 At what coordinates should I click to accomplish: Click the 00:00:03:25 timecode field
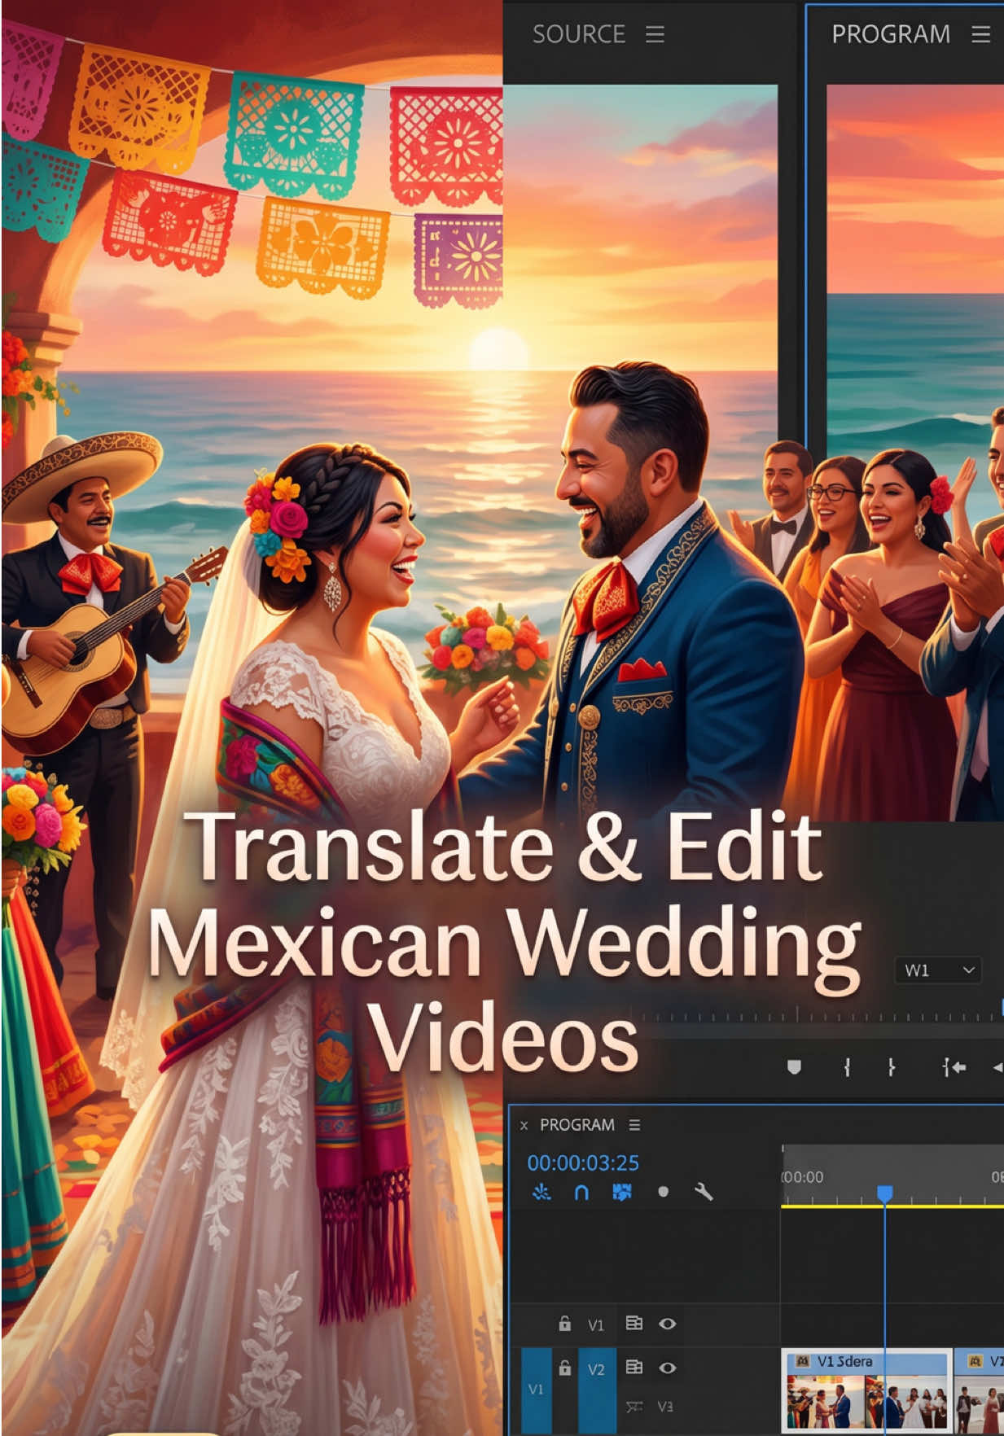click(x=583, y=1162)
